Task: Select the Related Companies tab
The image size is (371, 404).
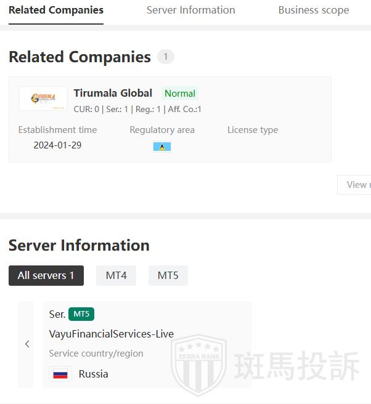Action: click(x=56, y=10)
